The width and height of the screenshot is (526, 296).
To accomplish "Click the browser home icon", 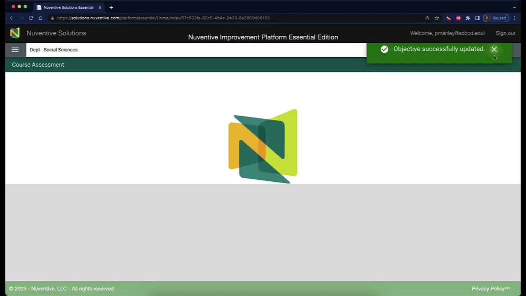I will [x=40, y=18].
